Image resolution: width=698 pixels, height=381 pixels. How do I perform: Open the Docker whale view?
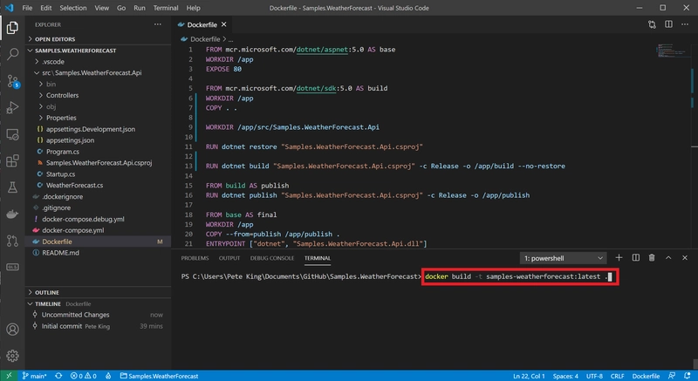[x=12, y=214]
